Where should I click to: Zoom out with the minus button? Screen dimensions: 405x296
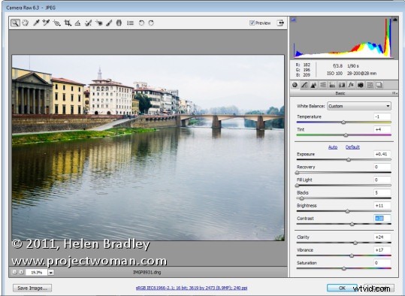[x=15, y=272]
